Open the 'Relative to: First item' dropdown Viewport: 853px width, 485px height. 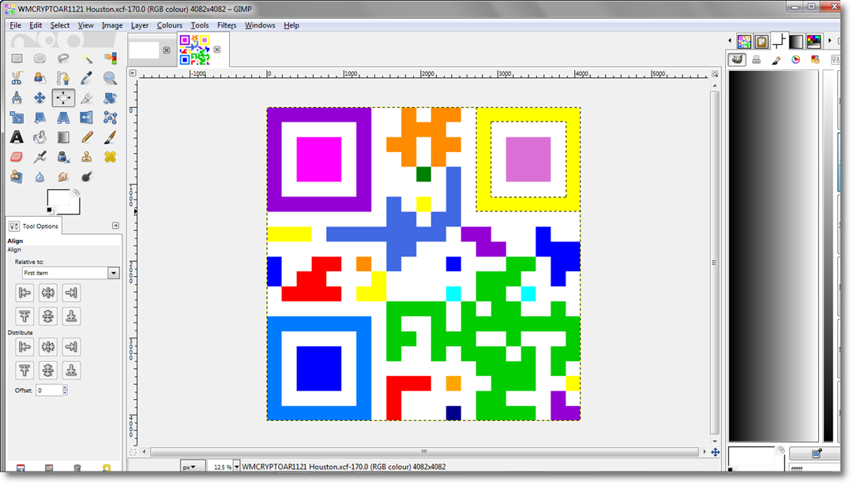(71, 273)
